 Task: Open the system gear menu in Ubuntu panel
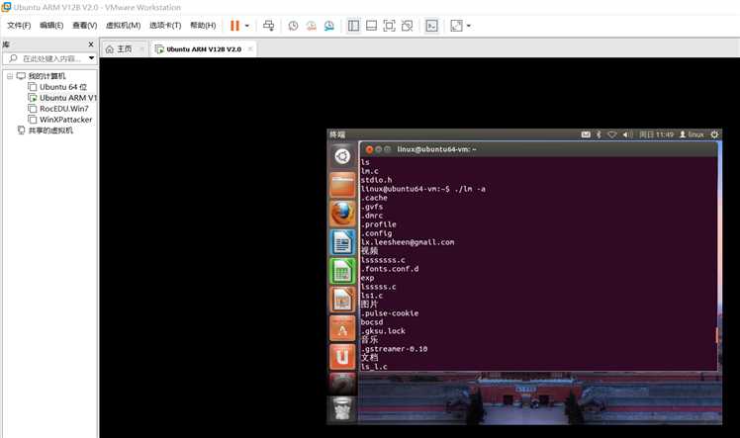[714, 134]
